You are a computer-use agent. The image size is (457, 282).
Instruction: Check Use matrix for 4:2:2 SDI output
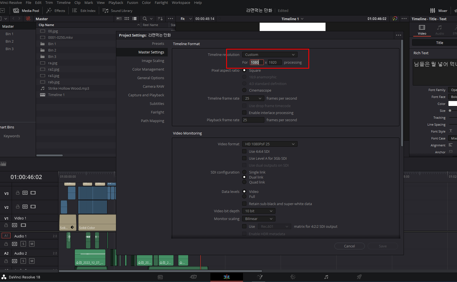[244, 226]
